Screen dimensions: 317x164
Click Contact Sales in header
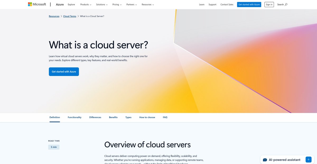pos(227,4)
